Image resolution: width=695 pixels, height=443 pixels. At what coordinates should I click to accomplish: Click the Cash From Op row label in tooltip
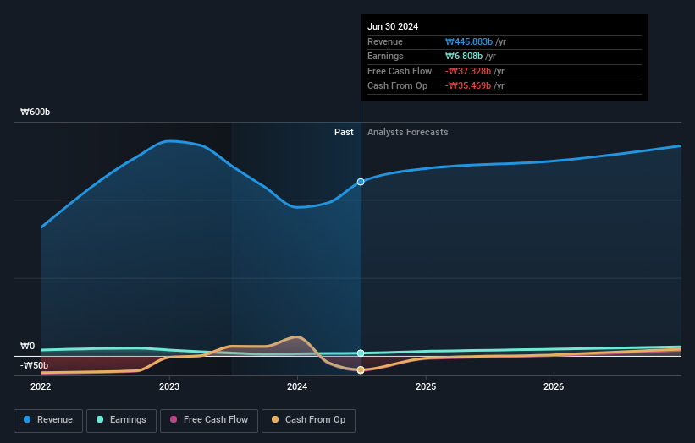[x=398, y=86]
